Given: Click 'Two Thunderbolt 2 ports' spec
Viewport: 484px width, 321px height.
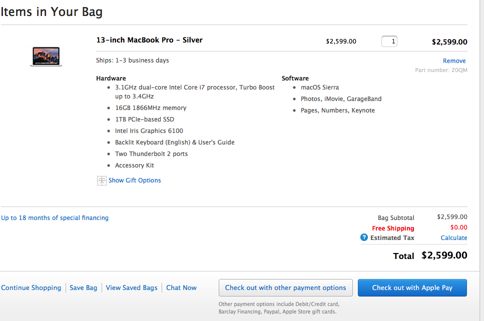Looking at the screenshot, I should click(x=151, y=154).
